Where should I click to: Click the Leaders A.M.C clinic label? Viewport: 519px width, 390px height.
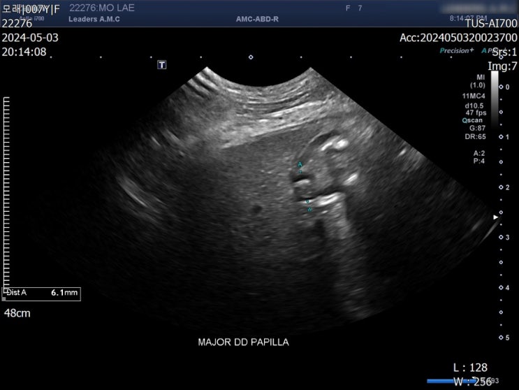(94, 19)
